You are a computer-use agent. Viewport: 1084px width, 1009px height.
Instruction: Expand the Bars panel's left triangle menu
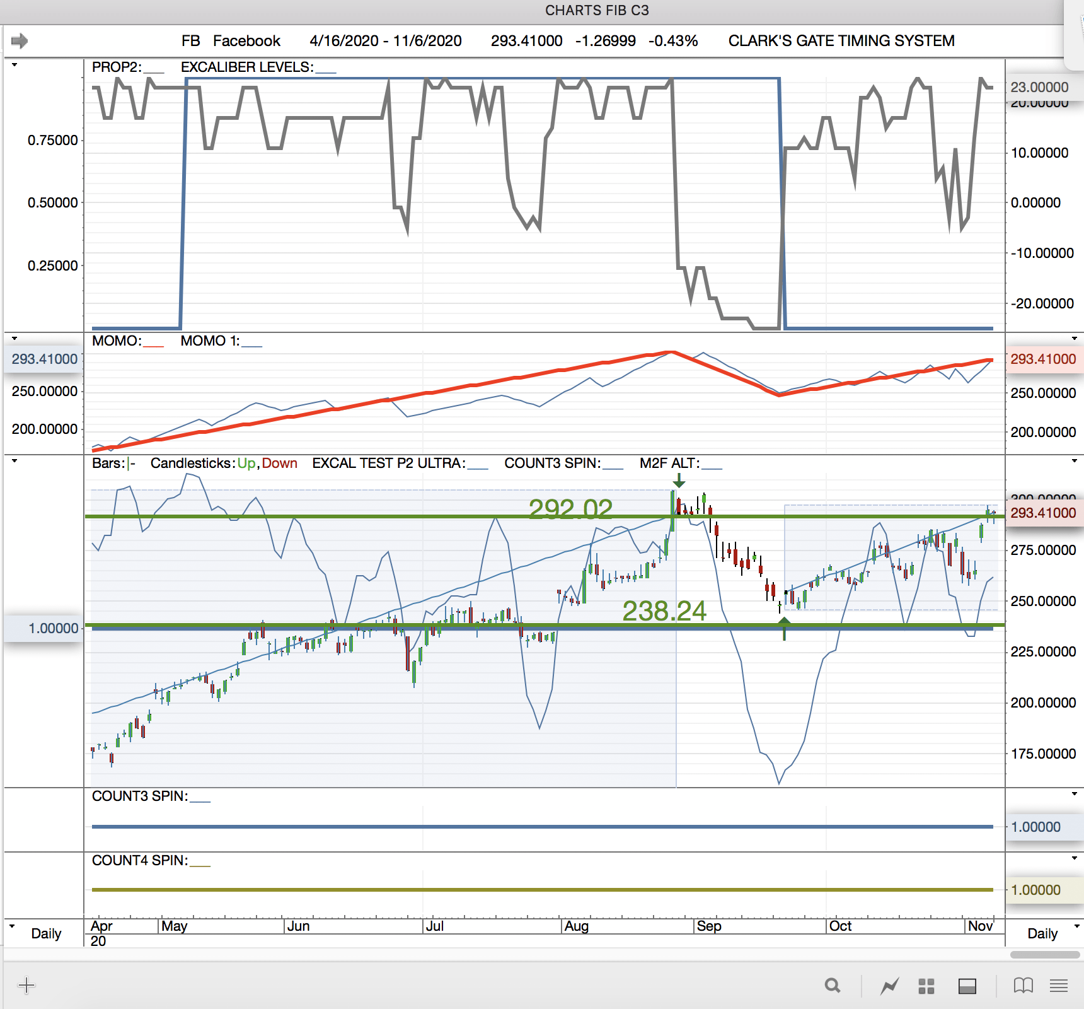point(14,461)
